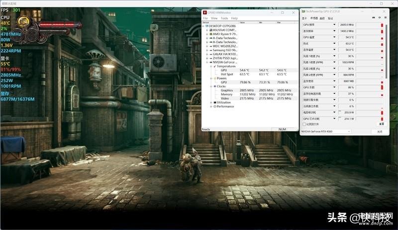The image size is (398, 230).
Task: Click the WDC WD20EZRZ drive icon
Action: [x=210, y=46]
